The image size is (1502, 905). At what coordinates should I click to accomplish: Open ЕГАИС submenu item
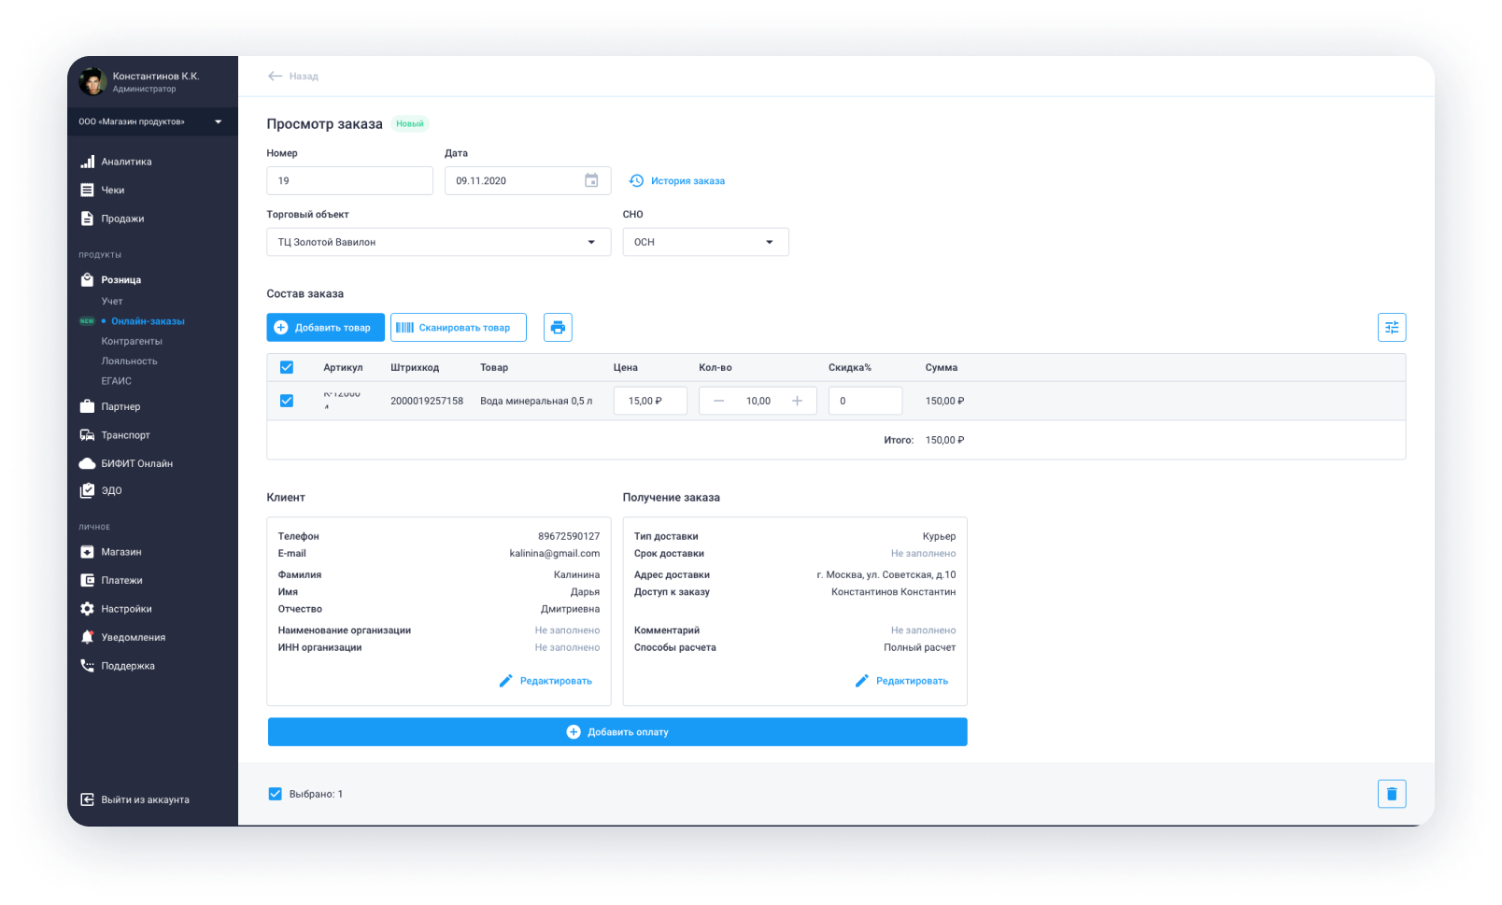tap(116, 381)
